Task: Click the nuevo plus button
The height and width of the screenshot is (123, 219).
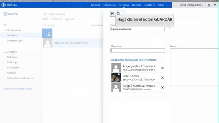Action: [x=11, y=14]
